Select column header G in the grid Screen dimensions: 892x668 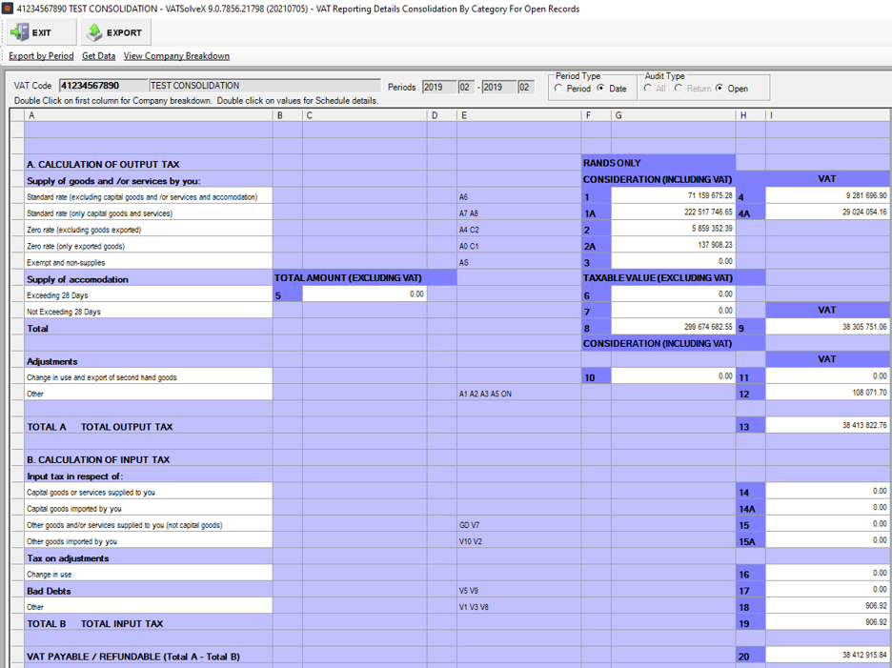click(672, 115)
